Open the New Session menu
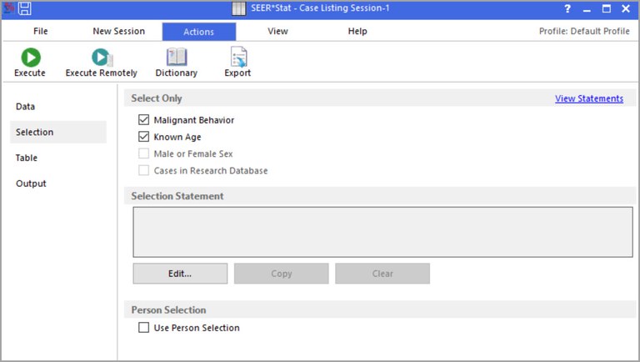The height and width of the screenshot is (362, 640). (x=118, y=32)
